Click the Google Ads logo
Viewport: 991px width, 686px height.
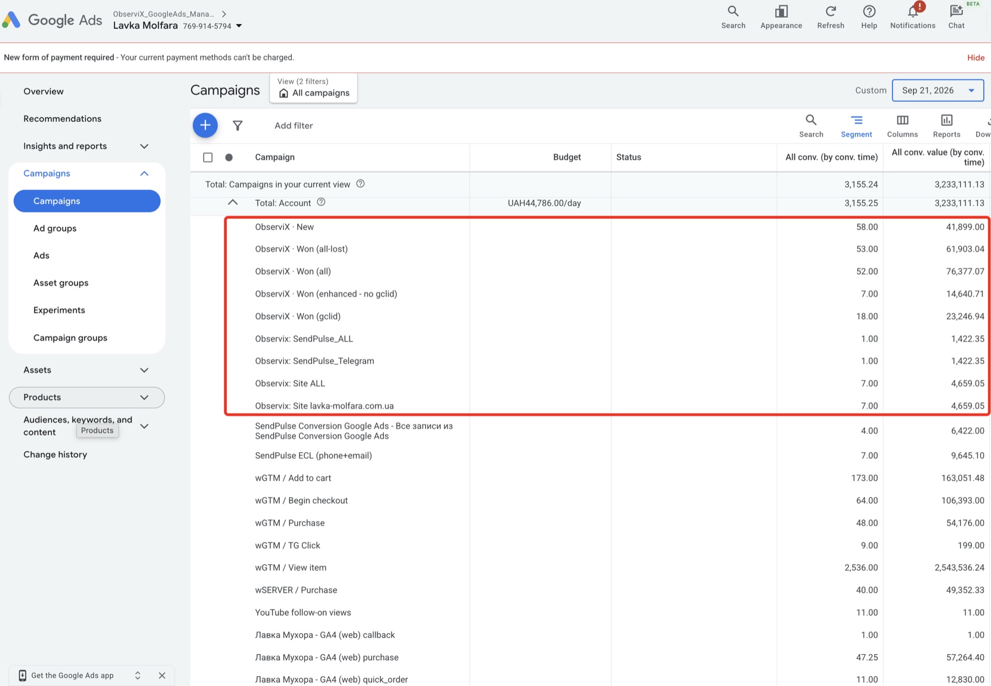point(52,20)
